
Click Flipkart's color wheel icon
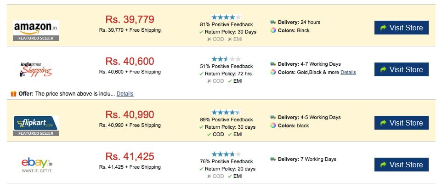tap(273, 125)
